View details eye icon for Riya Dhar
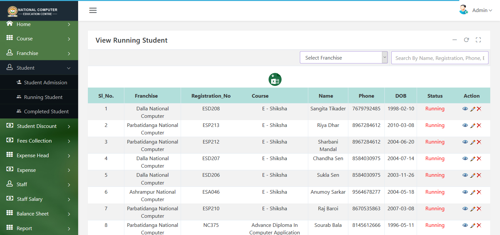The width and height of the screenshot is (500, 235). click(x=465, y=125)
